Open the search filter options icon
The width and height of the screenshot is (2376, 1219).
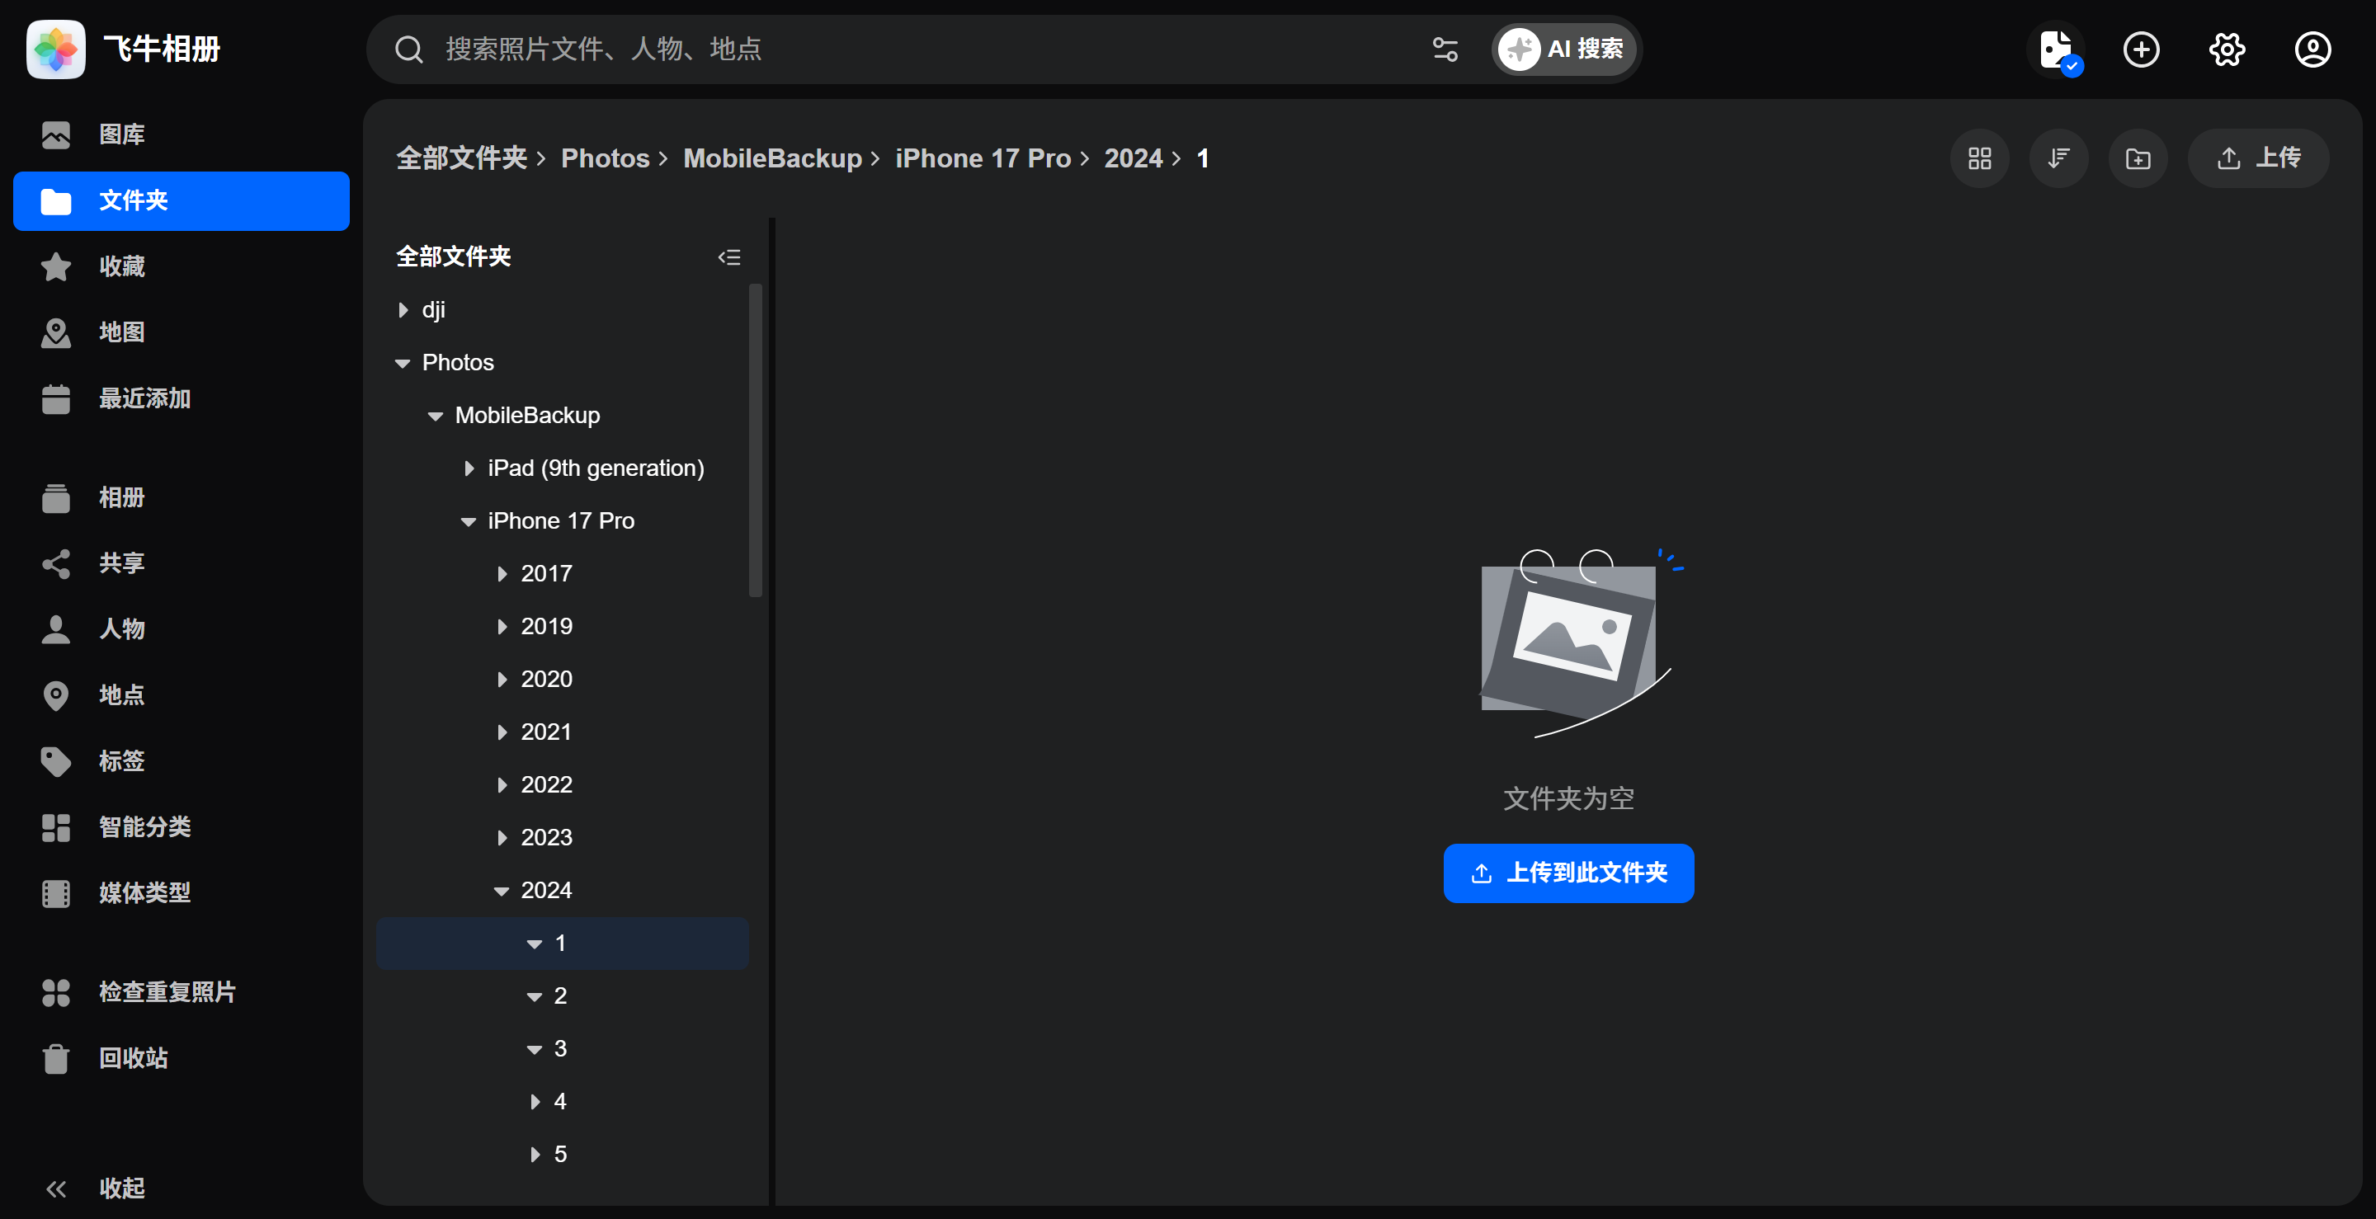coord(1445,49)
